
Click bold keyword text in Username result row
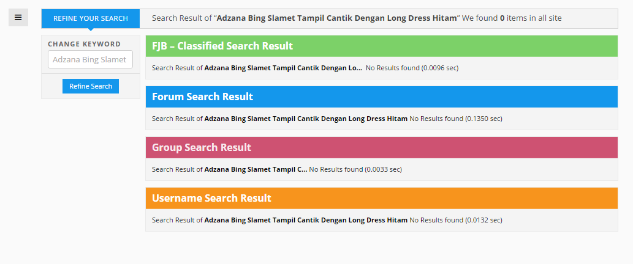pyautogui.click(x=306, y=220)
